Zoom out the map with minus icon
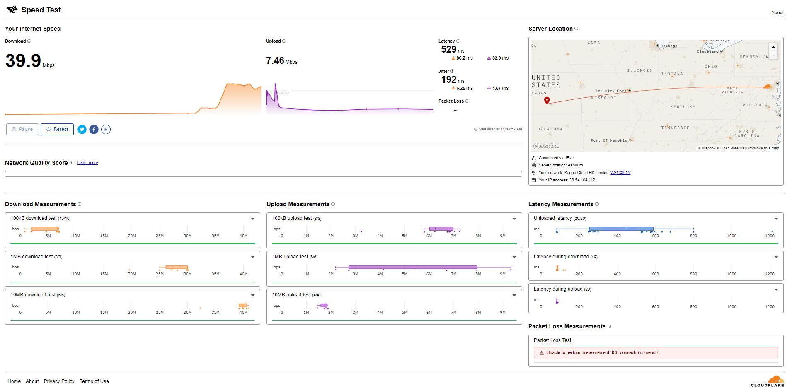Viewport: 787px width, 388px height. 773,55
